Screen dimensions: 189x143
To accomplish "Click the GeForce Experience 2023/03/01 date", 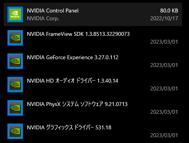I will [164, 65].
